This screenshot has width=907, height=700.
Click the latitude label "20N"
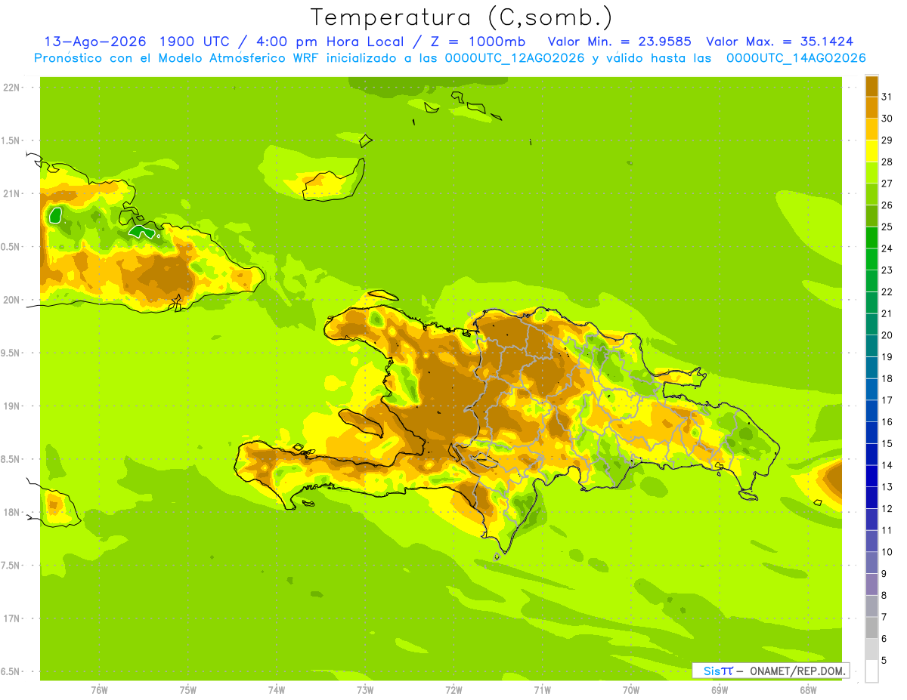[x=13, y=300]
